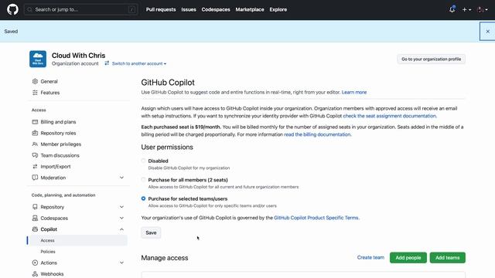Viewport: 495px width, 278px height.
Task: Click the Add teams button
Action: [x=447, y=257]
